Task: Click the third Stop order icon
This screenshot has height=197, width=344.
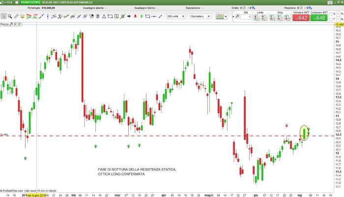Action: coord(287,18)
